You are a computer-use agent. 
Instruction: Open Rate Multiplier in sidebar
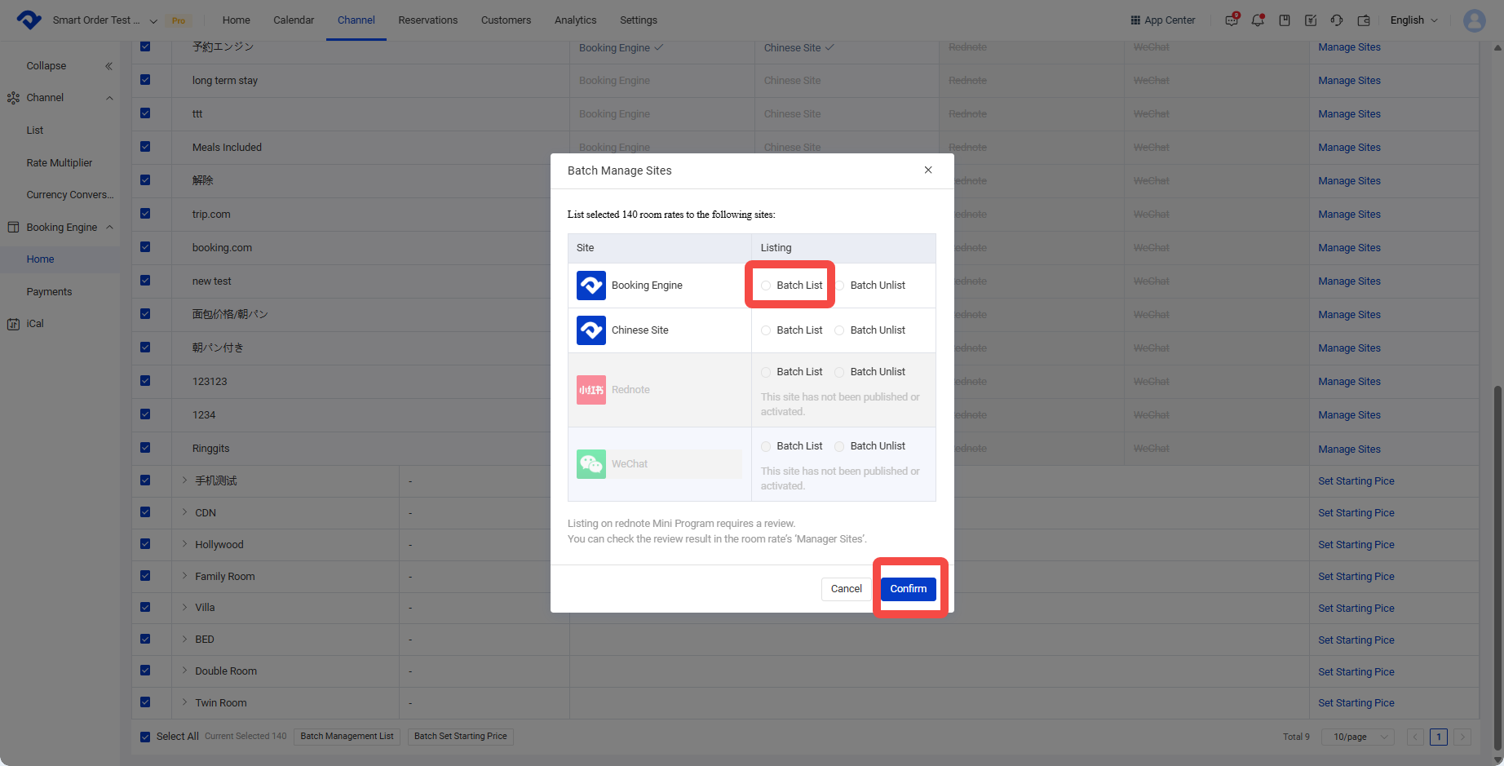pyautogui.click(x=60, y=163)
